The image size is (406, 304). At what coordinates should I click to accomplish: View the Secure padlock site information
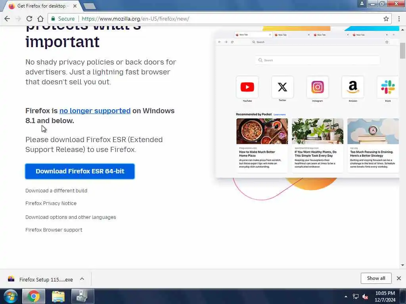coord(63,19)
